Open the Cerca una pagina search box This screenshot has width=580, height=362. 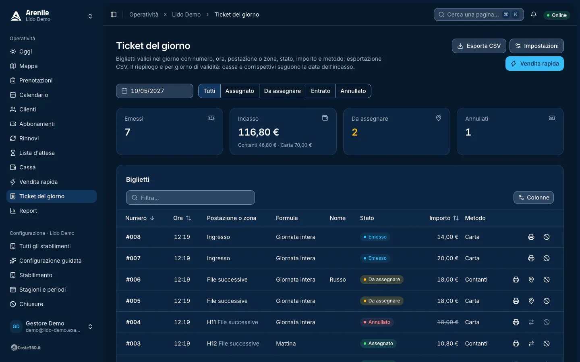click(479, 14)
